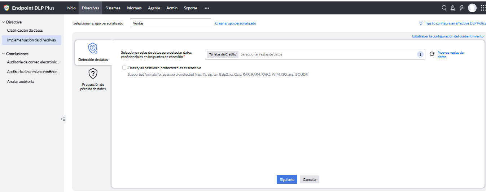Screen dimensions: 486x192
Task: Collapse the left sidebar panel
Action: pyautogui.click(x=63, y=119)
